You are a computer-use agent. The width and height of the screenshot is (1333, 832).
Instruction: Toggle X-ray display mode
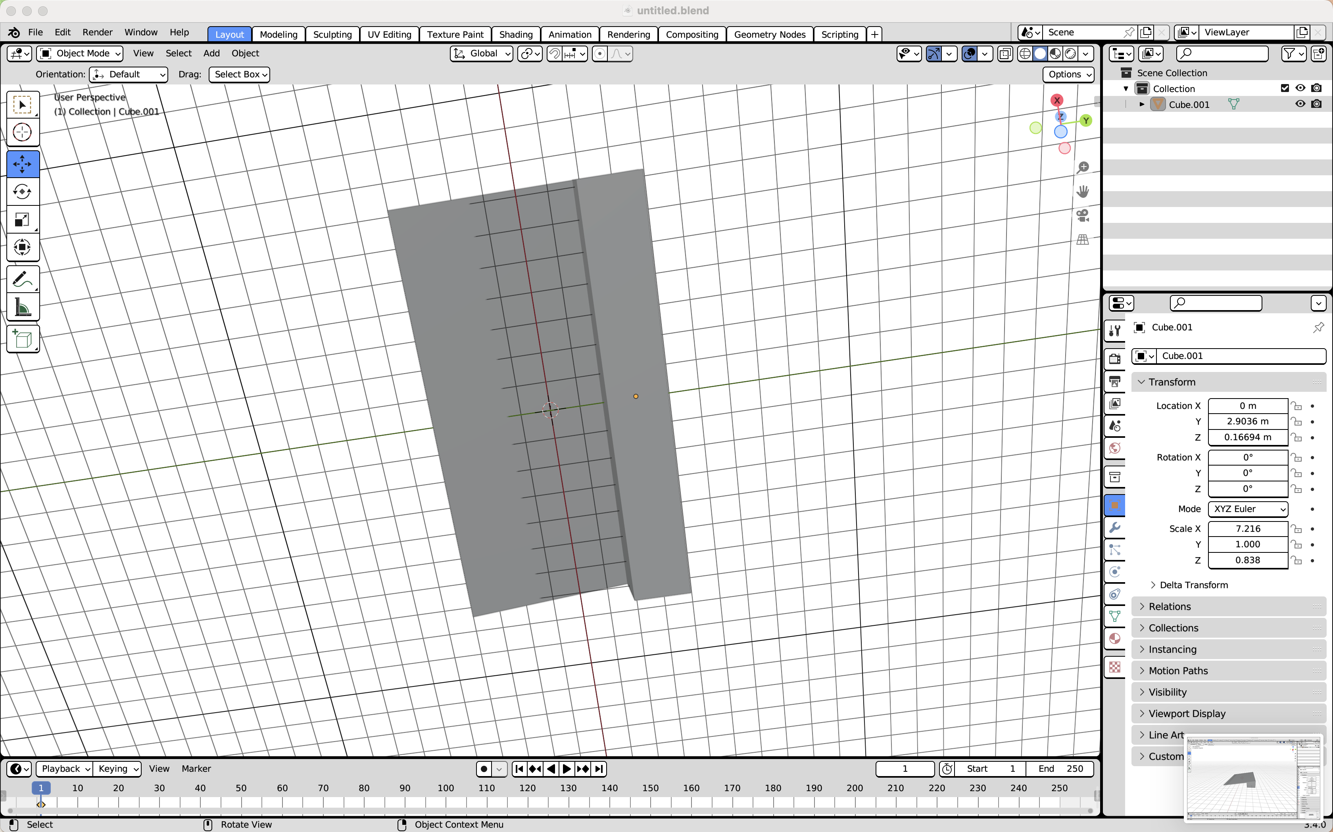click(x=1005, y=54)
